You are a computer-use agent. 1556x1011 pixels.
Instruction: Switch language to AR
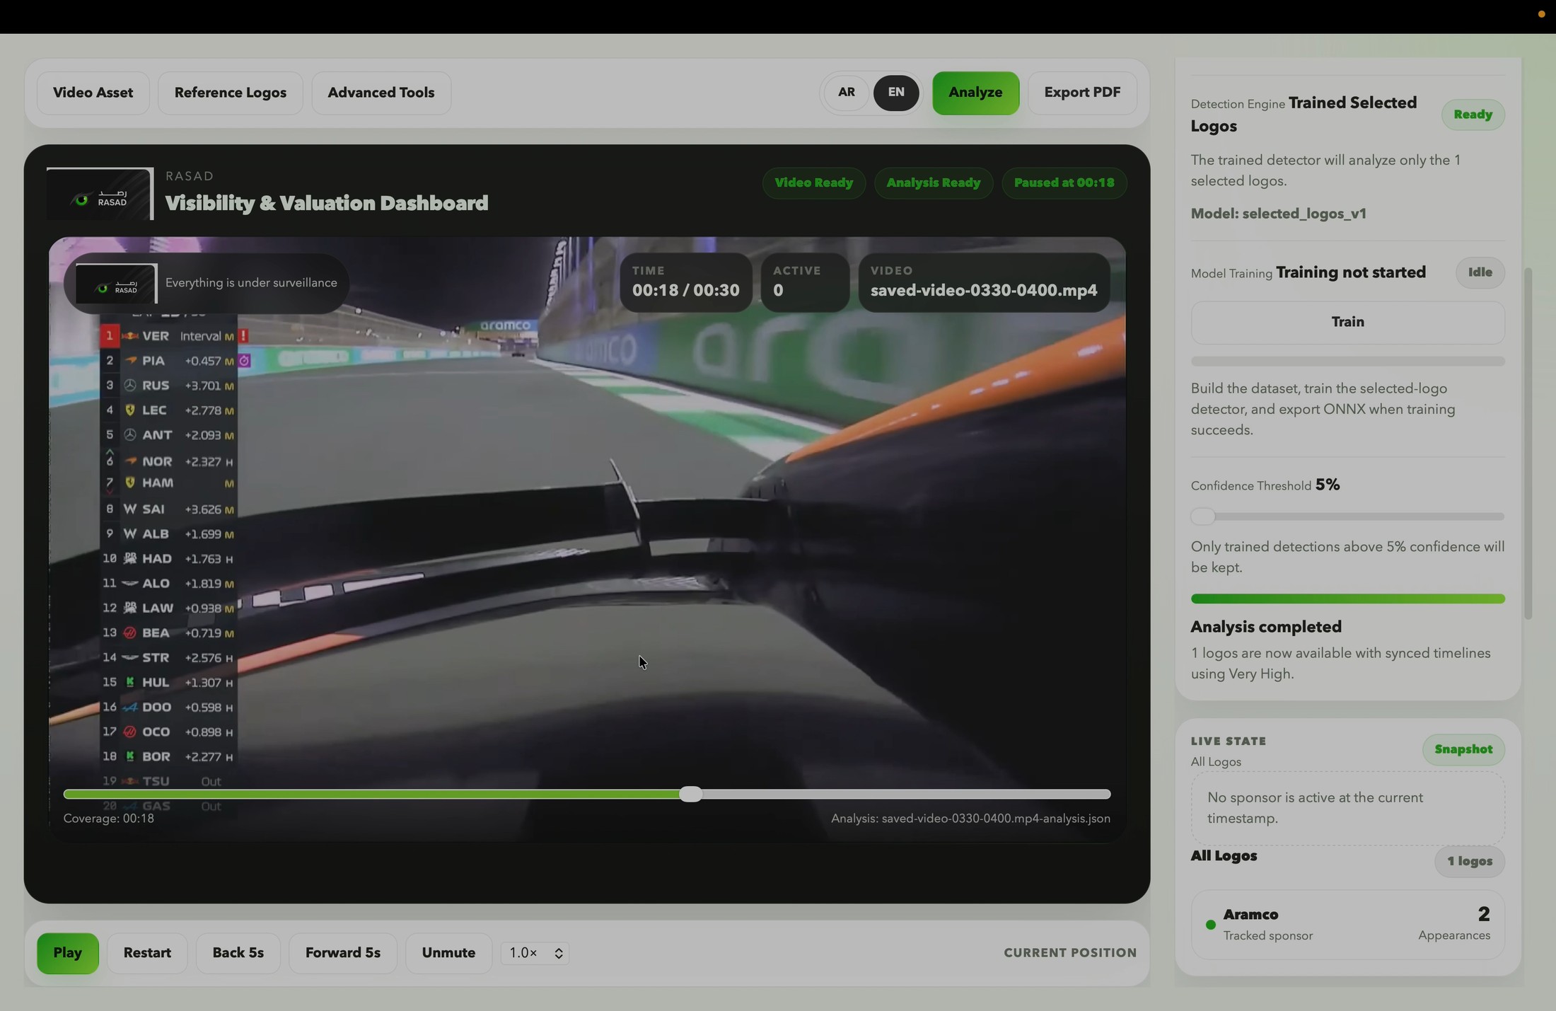(x=846, y=93)
